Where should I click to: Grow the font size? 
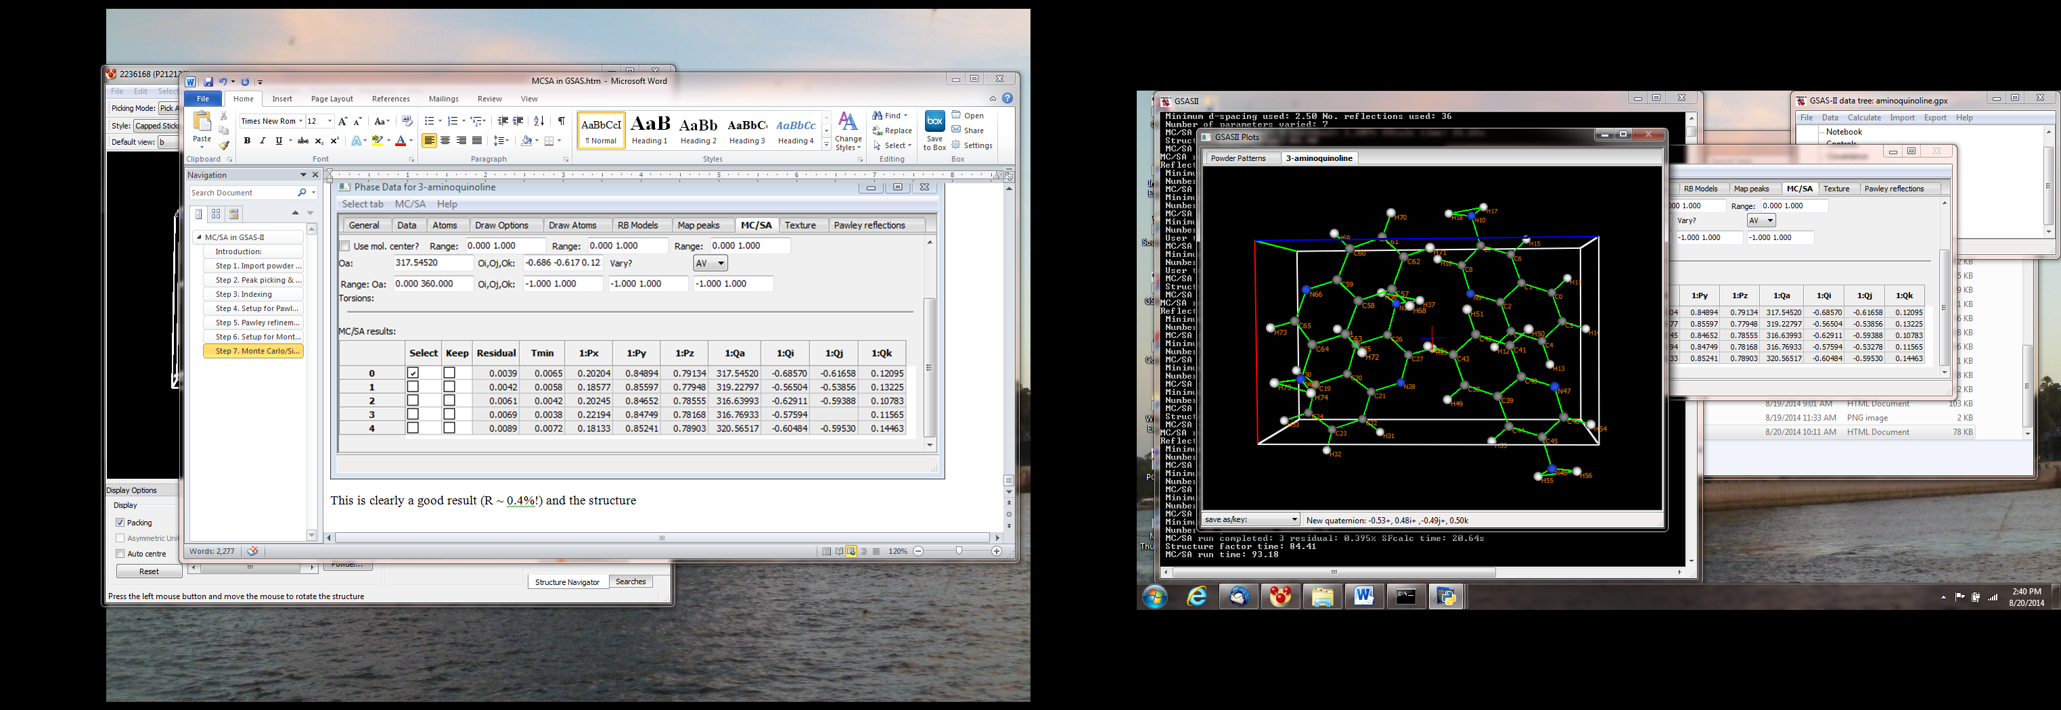[x=342, y=122]
